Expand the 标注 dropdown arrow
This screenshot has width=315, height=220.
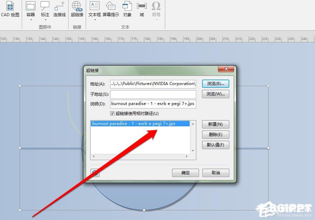[45, 20]
